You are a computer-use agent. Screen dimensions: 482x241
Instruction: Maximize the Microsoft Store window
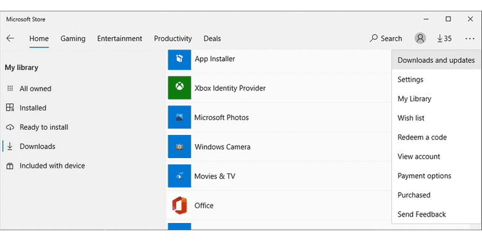(x=448, y=19)
